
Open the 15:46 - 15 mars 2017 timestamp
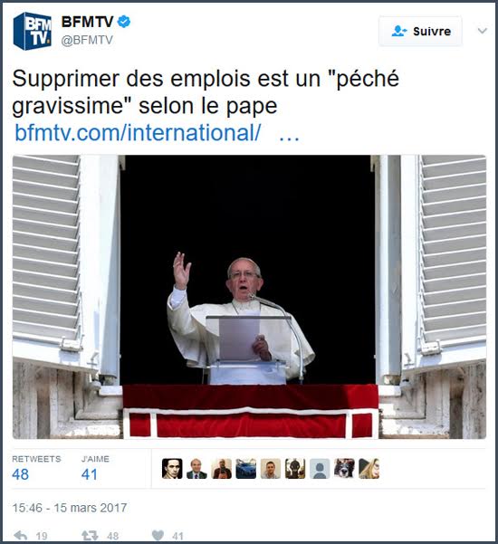pyautogui.click(x=70, y=508)
